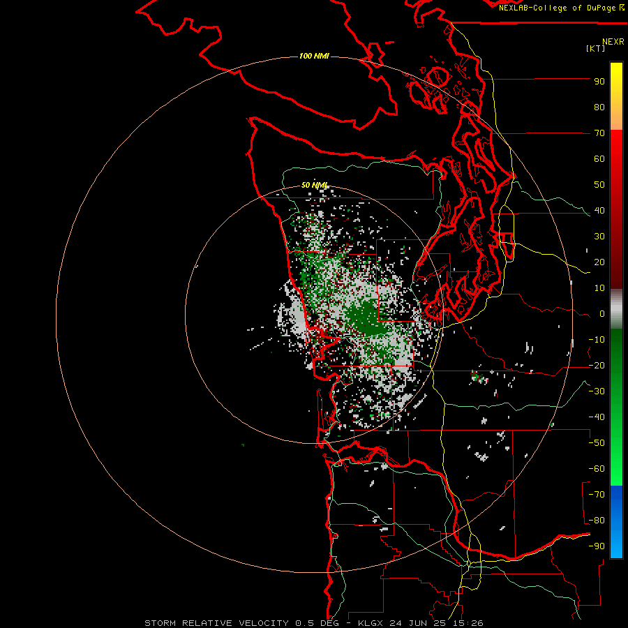Click the -20 value on the velocity scale
628x628 pixels.
click(x=597, y=366)
